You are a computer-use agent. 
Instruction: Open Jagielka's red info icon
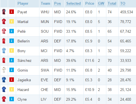(x=12, y=80)
